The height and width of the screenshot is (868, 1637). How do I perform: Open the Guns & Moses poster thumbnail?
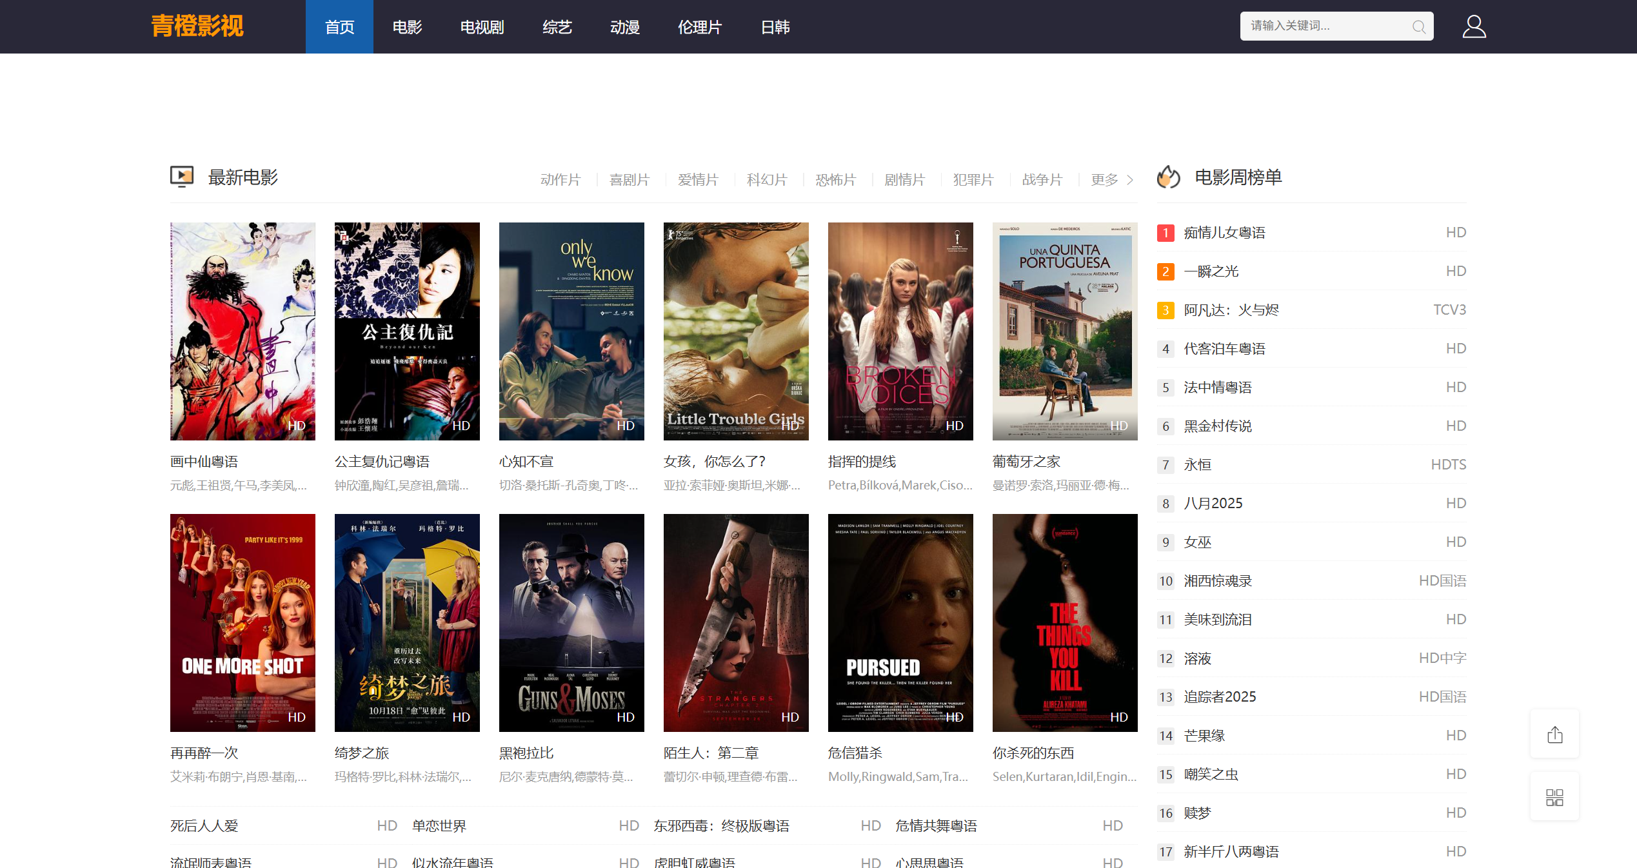[571, 622]
